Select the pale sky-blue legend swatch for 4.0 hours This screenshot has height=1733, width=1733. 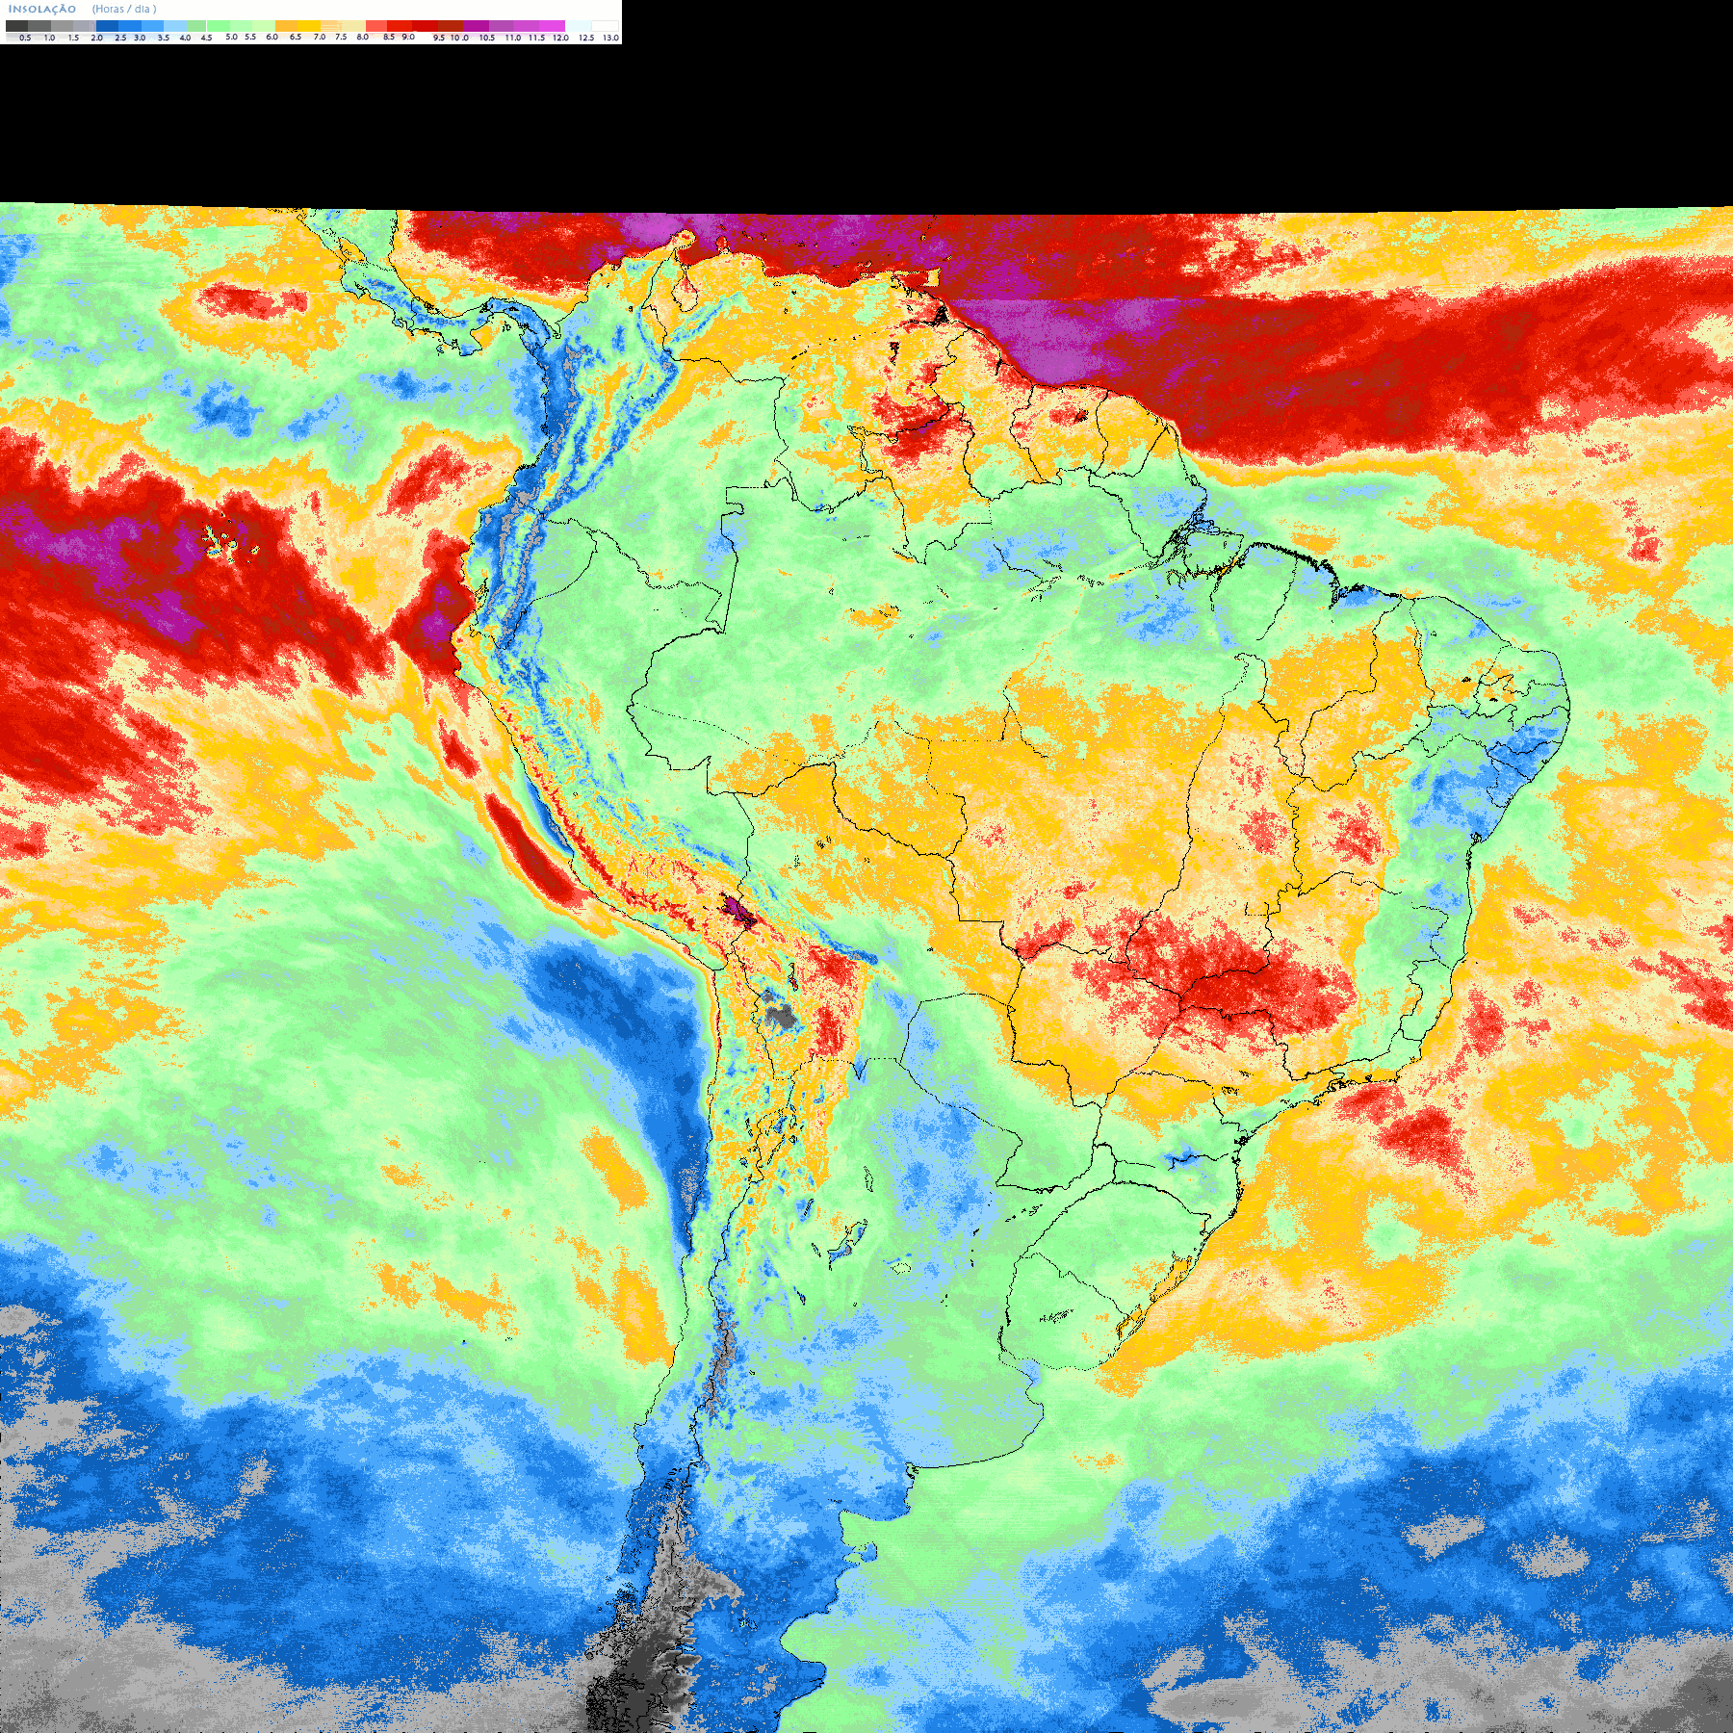click(x=175, y=26)
